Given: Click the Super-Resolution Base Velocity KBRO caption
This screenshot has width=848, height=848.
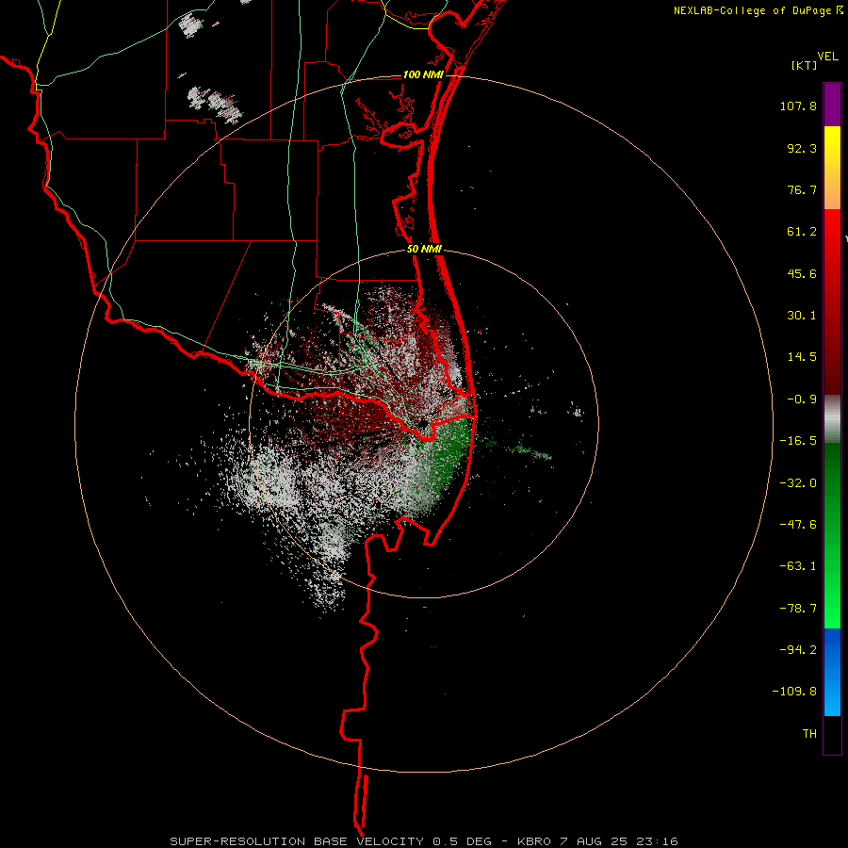Looking at the screenshot, I should (x=424, y=841).
